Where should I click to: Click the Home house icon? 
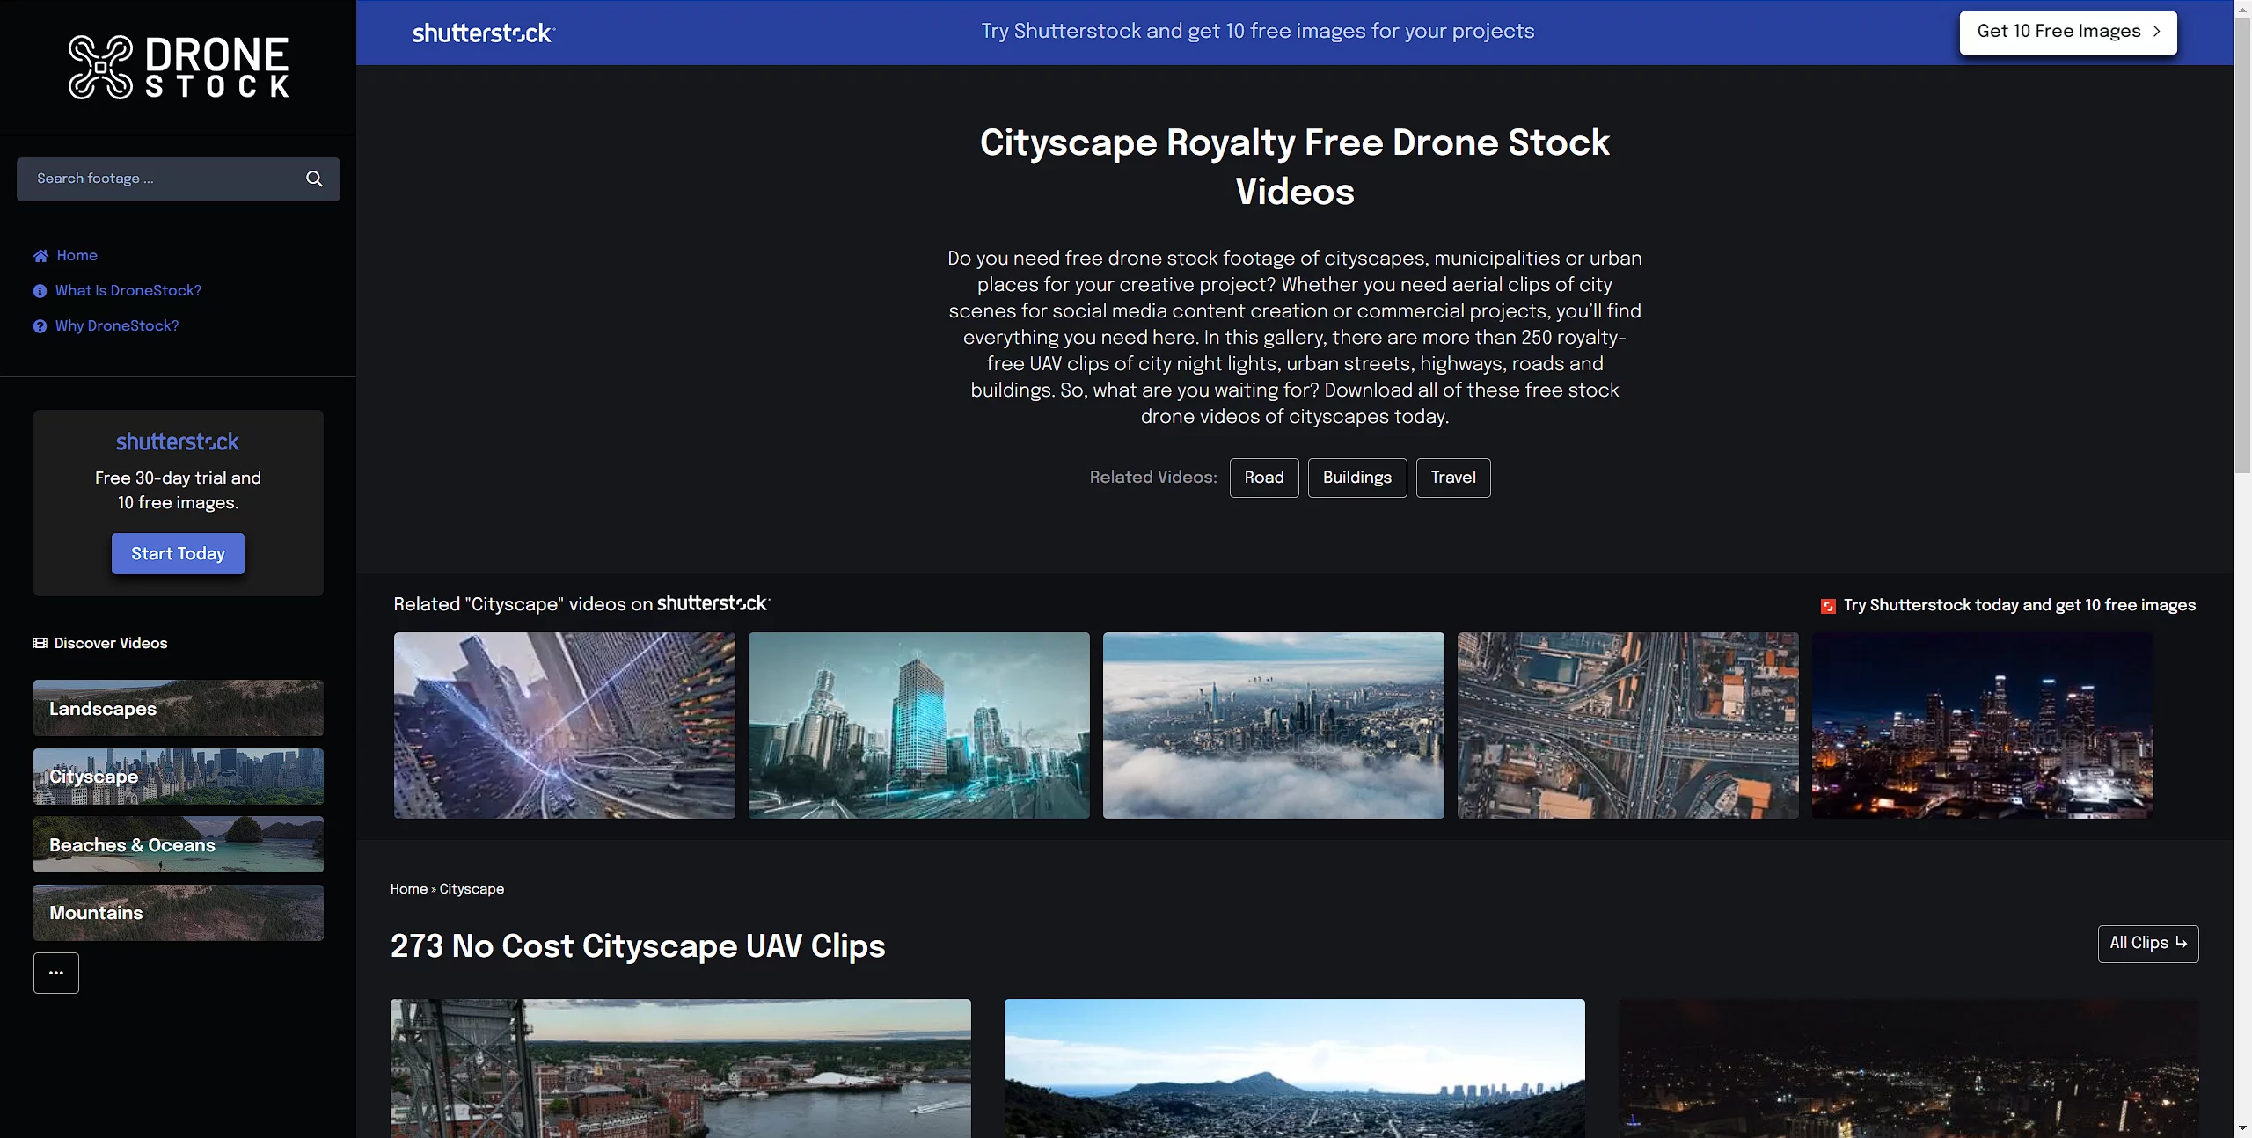[40, 256]
